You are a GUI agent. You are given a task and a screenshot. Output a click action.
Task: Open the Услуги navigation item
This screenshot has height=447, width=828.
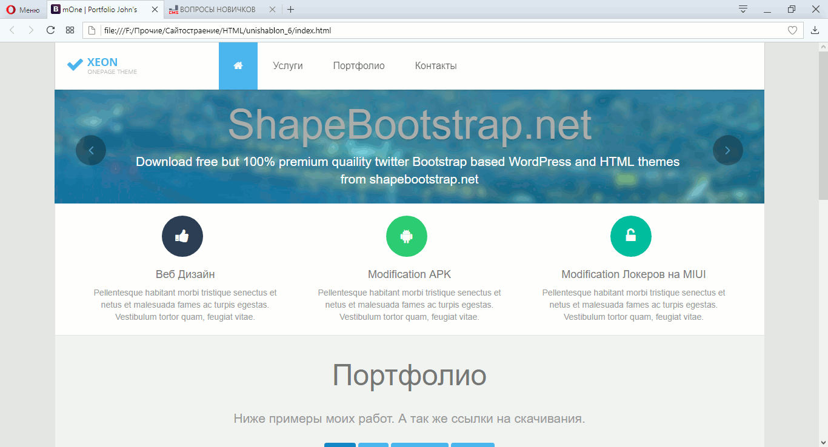tap(288, 66)
